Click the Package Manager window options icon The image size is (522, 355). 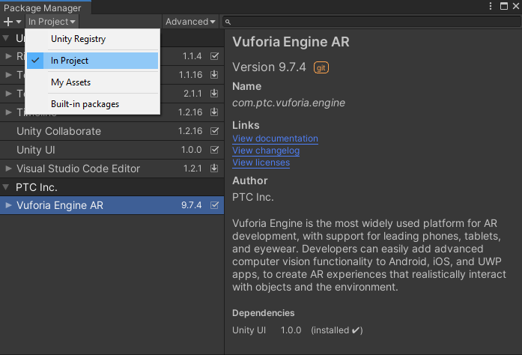pyautogui.click(x=490, y=7)
